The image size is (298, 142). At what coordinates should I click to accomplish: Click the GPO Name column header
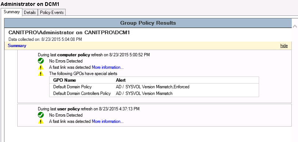pos(65,80)
